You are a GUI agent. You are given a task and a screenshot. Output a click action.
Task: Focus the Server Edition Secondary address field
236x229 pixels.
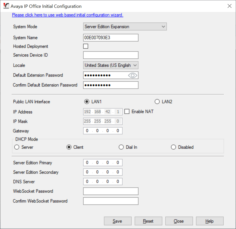pyautogui.click(x=103, y=172)
